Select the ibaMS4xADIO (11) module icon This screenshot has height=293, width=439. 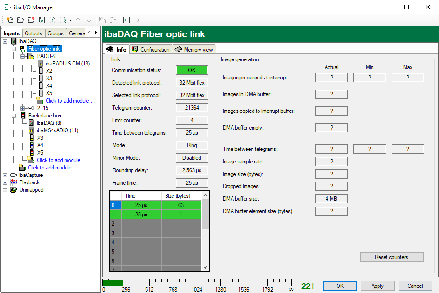[32, 130]
